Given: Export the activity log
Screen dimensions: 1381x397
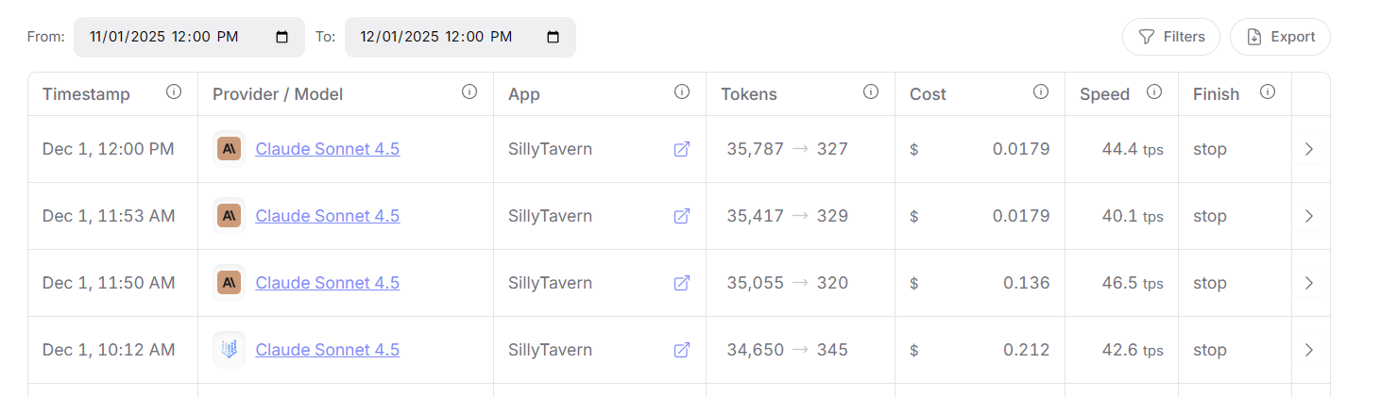Looking at the screenshot, I should pyautogui.click(x=1281, y=37).
